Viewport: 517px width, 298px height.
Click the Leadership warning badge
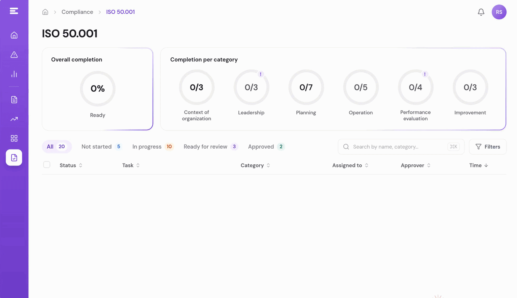261,74
